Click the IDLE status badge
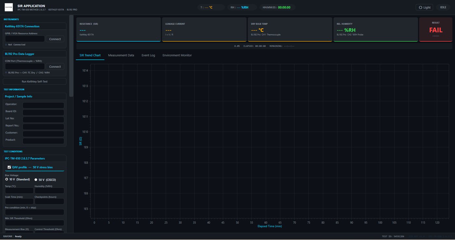455x240 pixels. 443,7
